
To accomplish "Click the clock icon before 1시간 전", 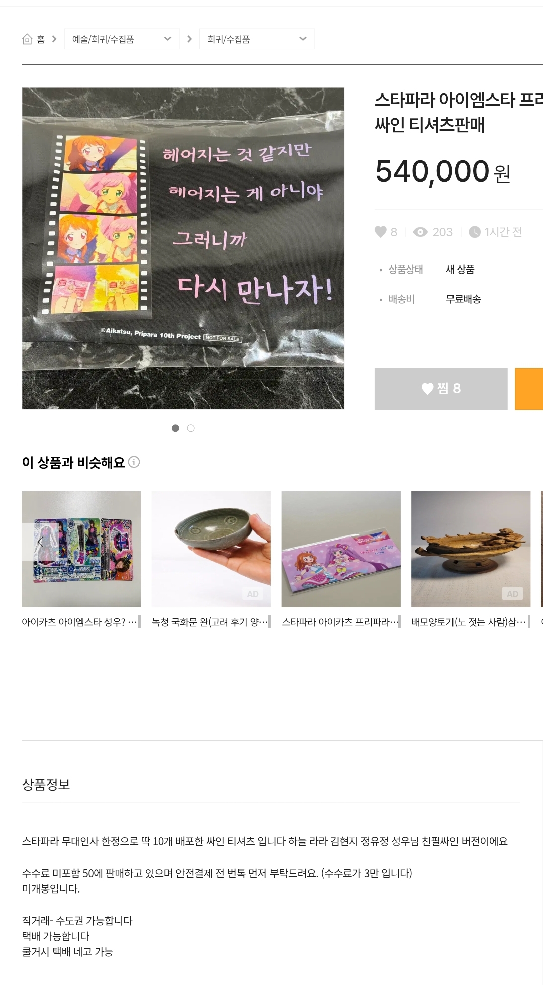I will 474,232.
